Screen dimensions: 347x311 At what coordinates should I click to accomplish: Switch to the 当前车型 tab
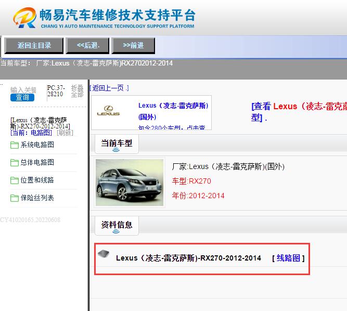[x=117, y=144]
